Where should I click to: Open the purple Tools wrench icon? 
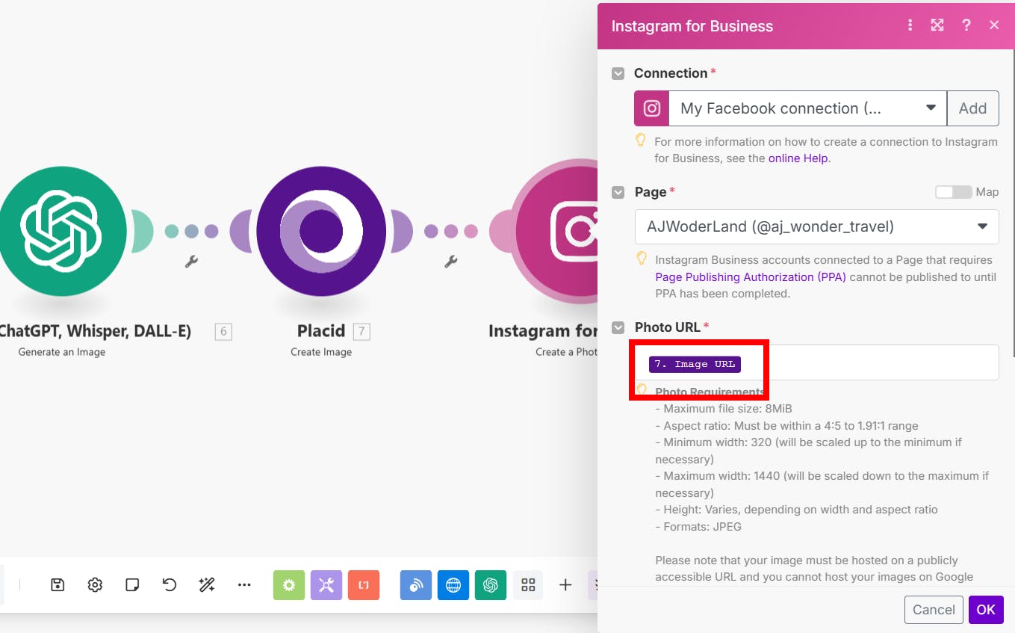coord(326,585)
